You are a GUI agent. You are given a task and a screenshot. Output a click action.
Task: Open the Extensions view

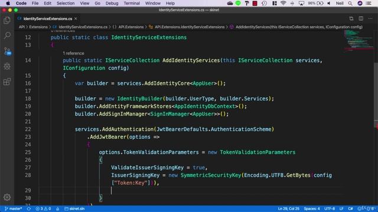(7, 82)
